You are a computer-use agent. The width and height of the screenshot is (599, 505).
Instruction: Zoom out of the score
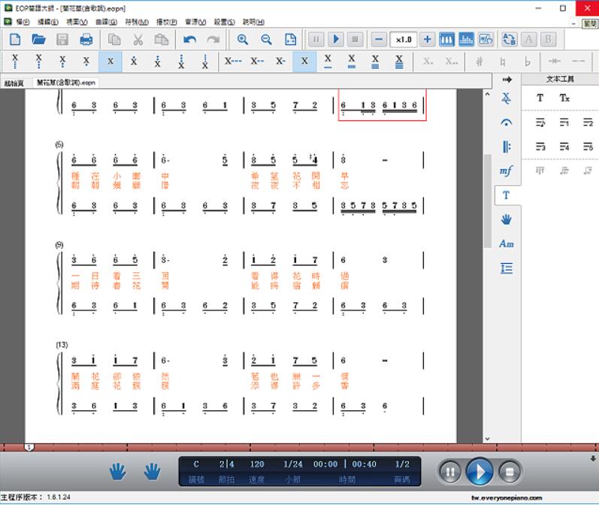pos(266,39)
